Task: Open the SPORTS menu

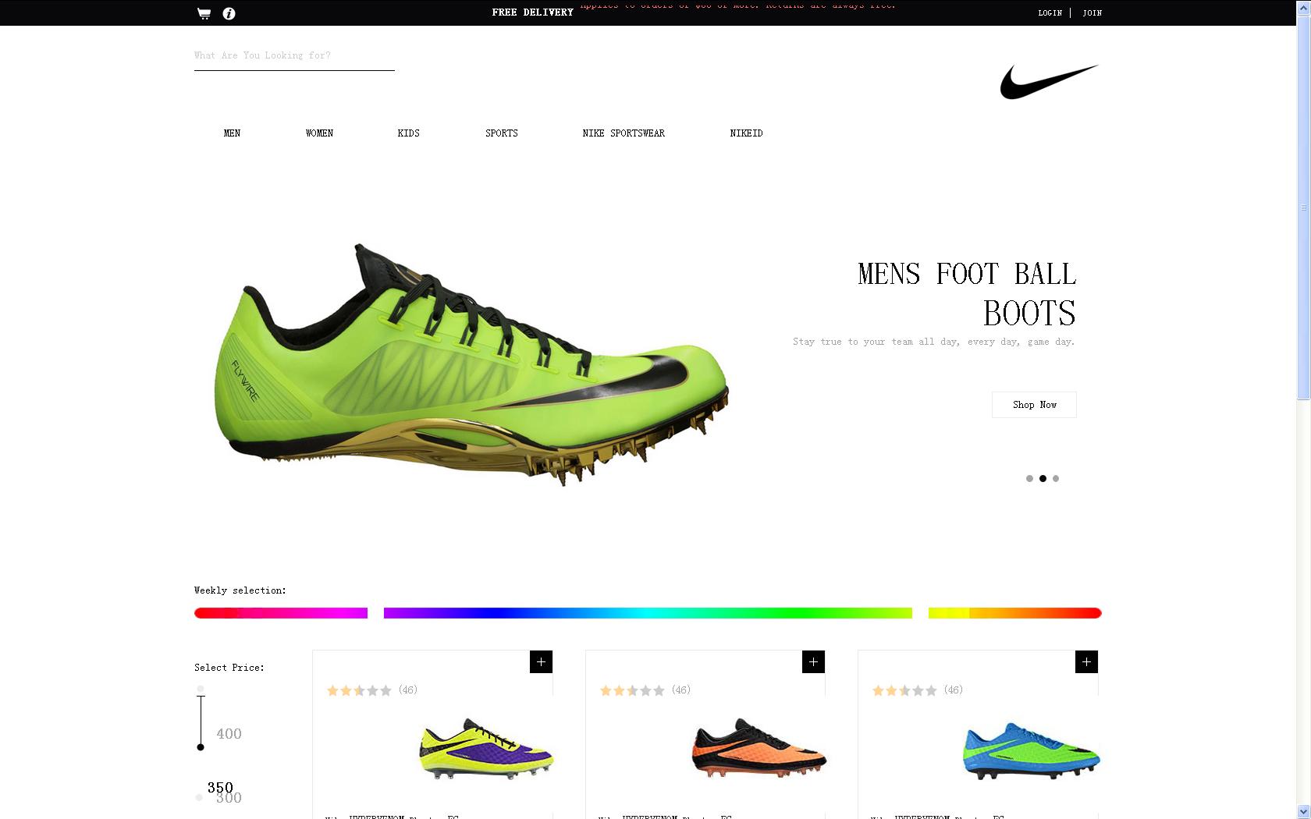Action: [x=501, y=133]
